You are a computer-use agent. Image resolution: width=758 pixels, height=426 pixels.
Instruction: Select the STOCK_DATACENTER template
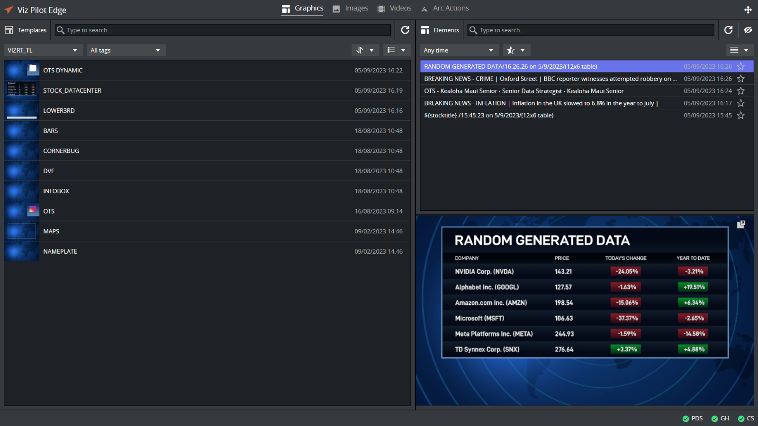72,90
